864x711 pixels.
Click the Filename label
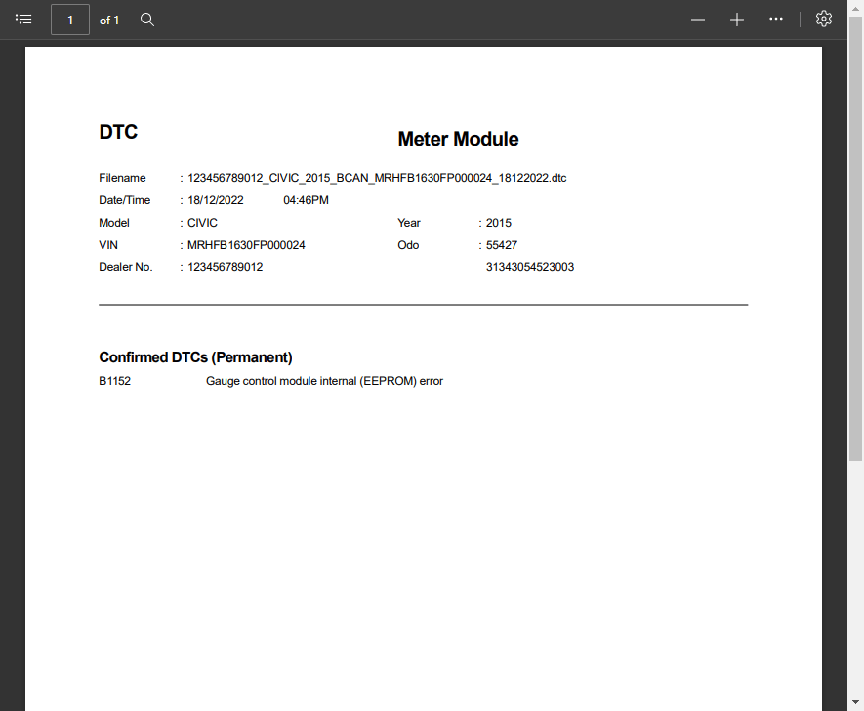[x=122, y=178]
